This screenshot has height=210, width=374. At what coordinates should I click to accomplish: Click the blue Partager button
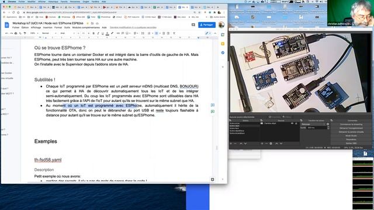pos(207,24)
